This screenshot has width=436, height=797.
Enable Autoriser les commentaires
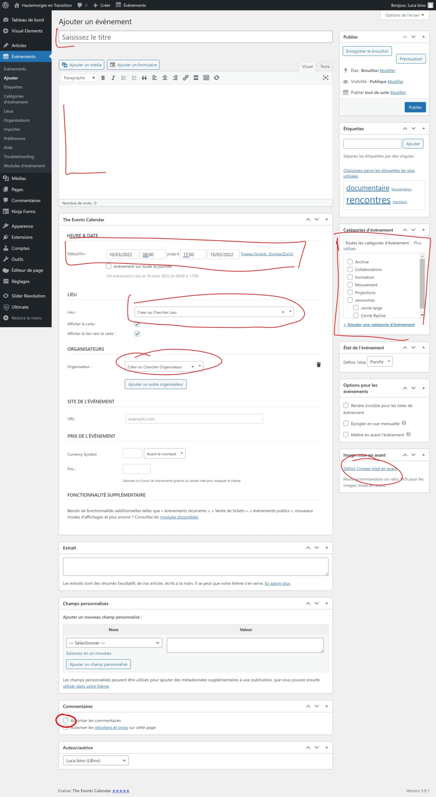[x=66, y=720]
